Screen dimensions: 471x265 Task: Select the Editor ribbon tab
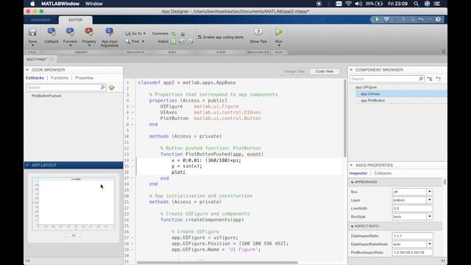75,20
